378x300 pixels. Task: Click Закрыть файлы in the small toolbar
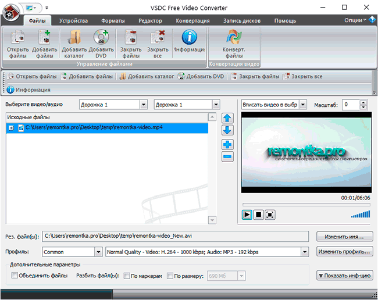tap(255, 76)
